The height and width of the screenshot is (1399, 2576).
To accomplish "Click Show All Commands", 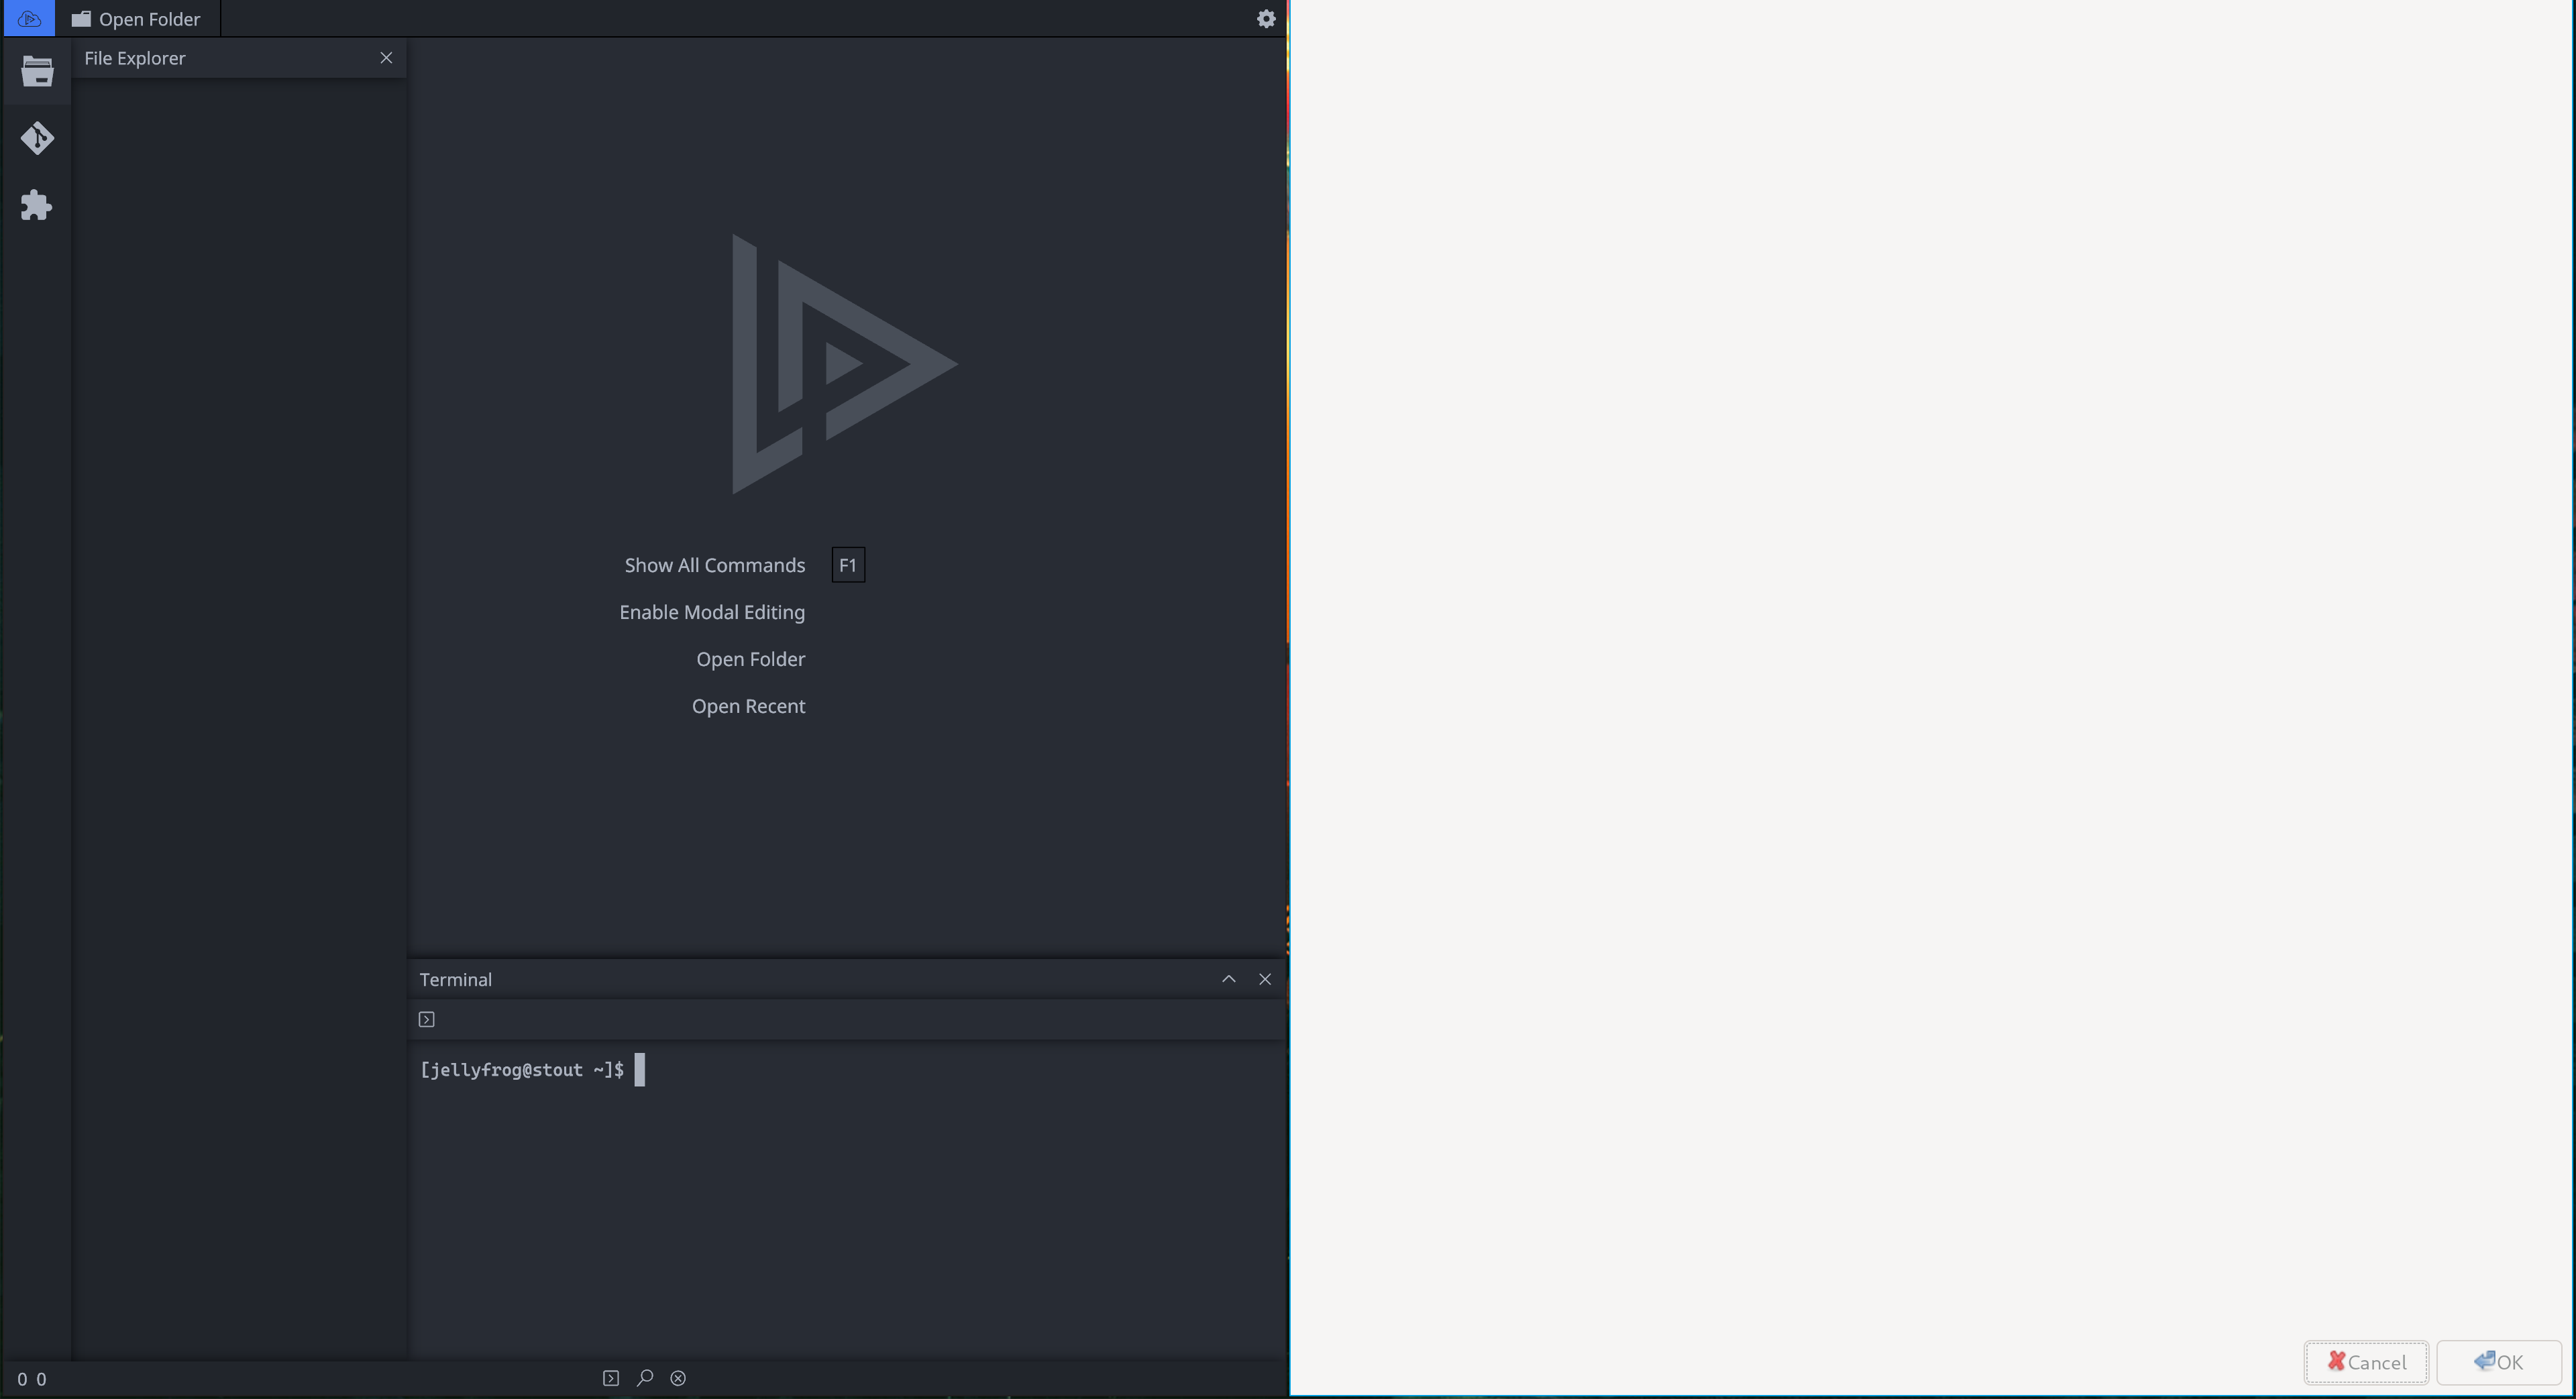I will tap(714, 565).
